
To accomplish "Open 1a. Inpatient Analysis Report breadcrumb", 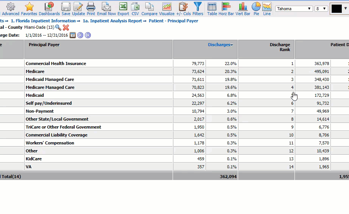I will pyautogui.click(x=112, y=21).
